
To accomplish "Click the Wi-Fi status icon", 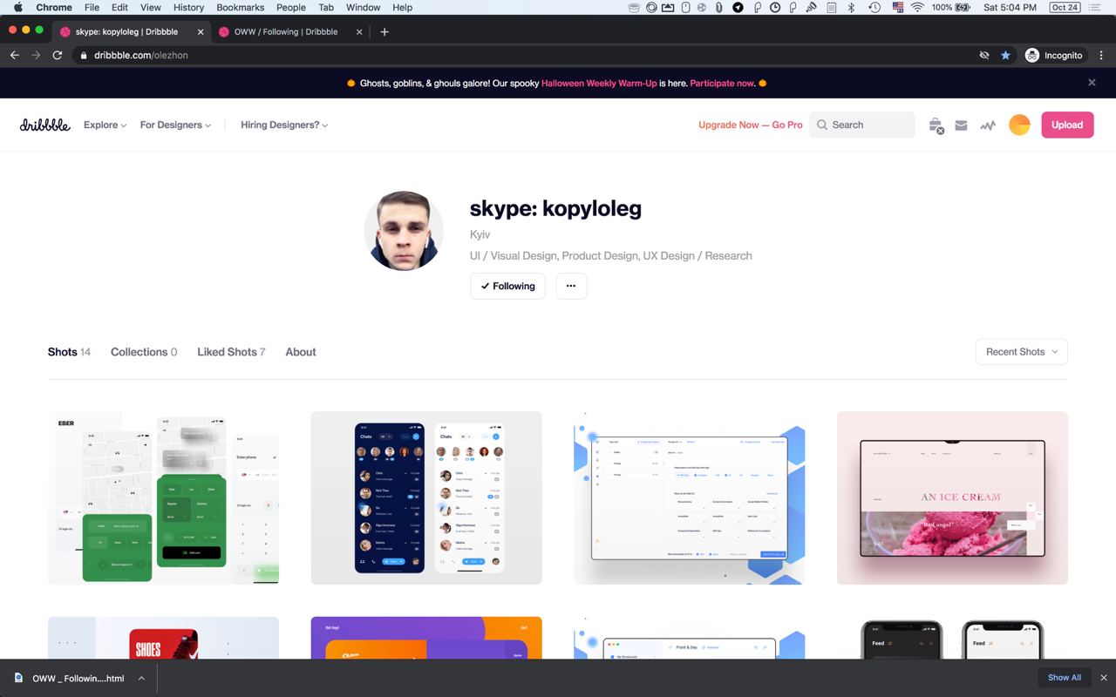I will pyautogui.click(x=917, y=7).
